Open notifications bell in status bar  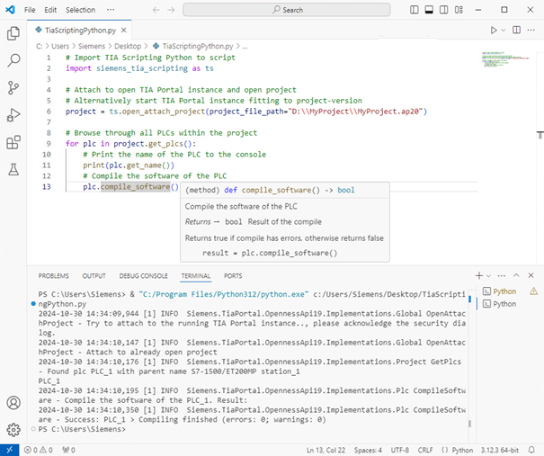point(531,450)
